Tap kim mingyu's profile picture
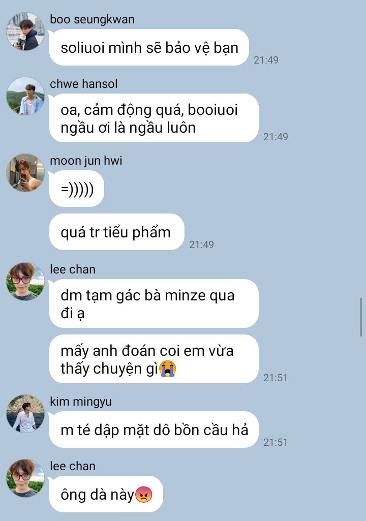Viewport: 366px width, 521px height. point(25,414)
